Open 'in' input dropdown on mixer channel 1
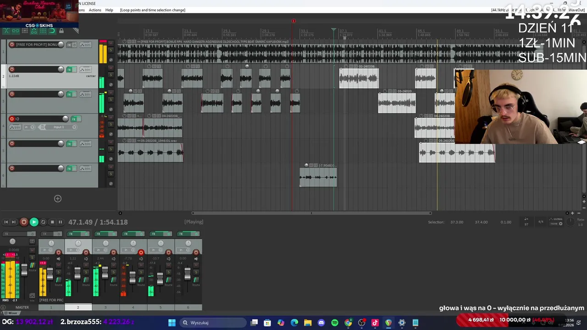This screenshot has height=330, width=587. tap(46, 250)
